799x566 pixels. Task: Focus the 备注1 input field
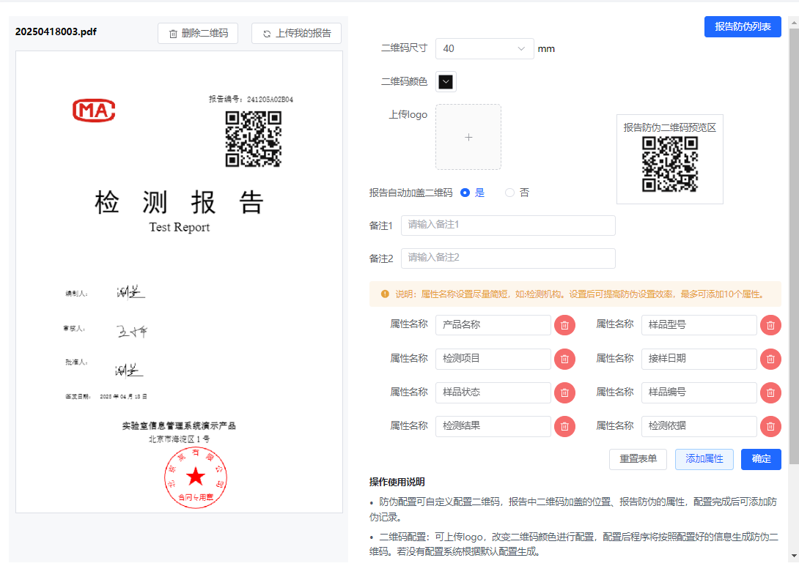[508, 225]
